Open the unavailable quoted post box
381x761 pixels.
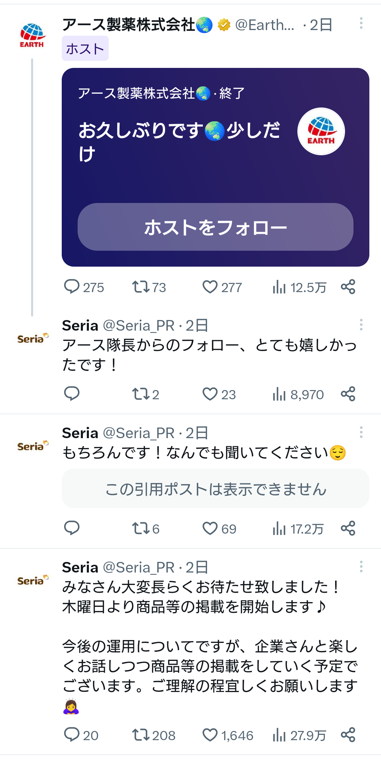[x=215, y=489]
